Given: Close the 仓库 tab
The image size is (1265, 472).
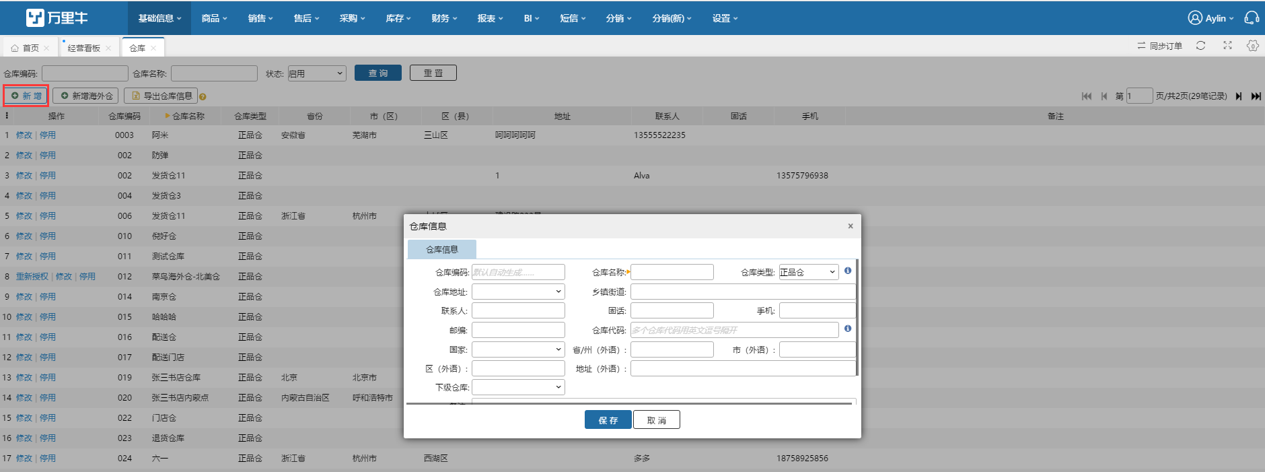Looking at the screenshot, I should (x=153, y=48).
